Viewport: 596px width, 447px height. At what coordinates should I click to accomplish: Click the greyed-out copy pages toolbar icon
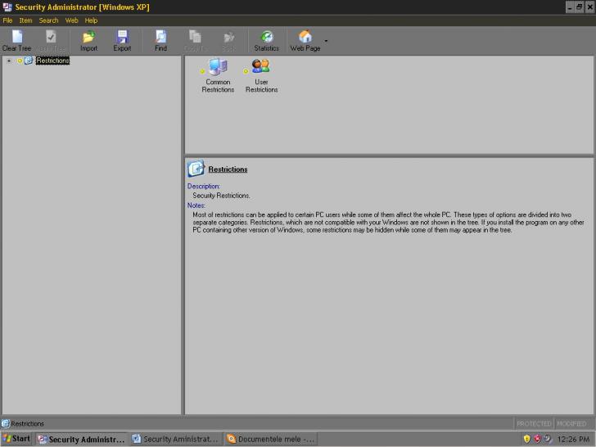coord(195,37)
